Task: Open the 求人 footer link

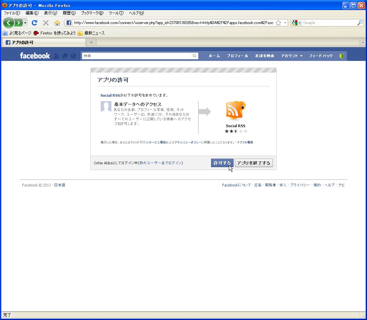Action: pos(283,185)
